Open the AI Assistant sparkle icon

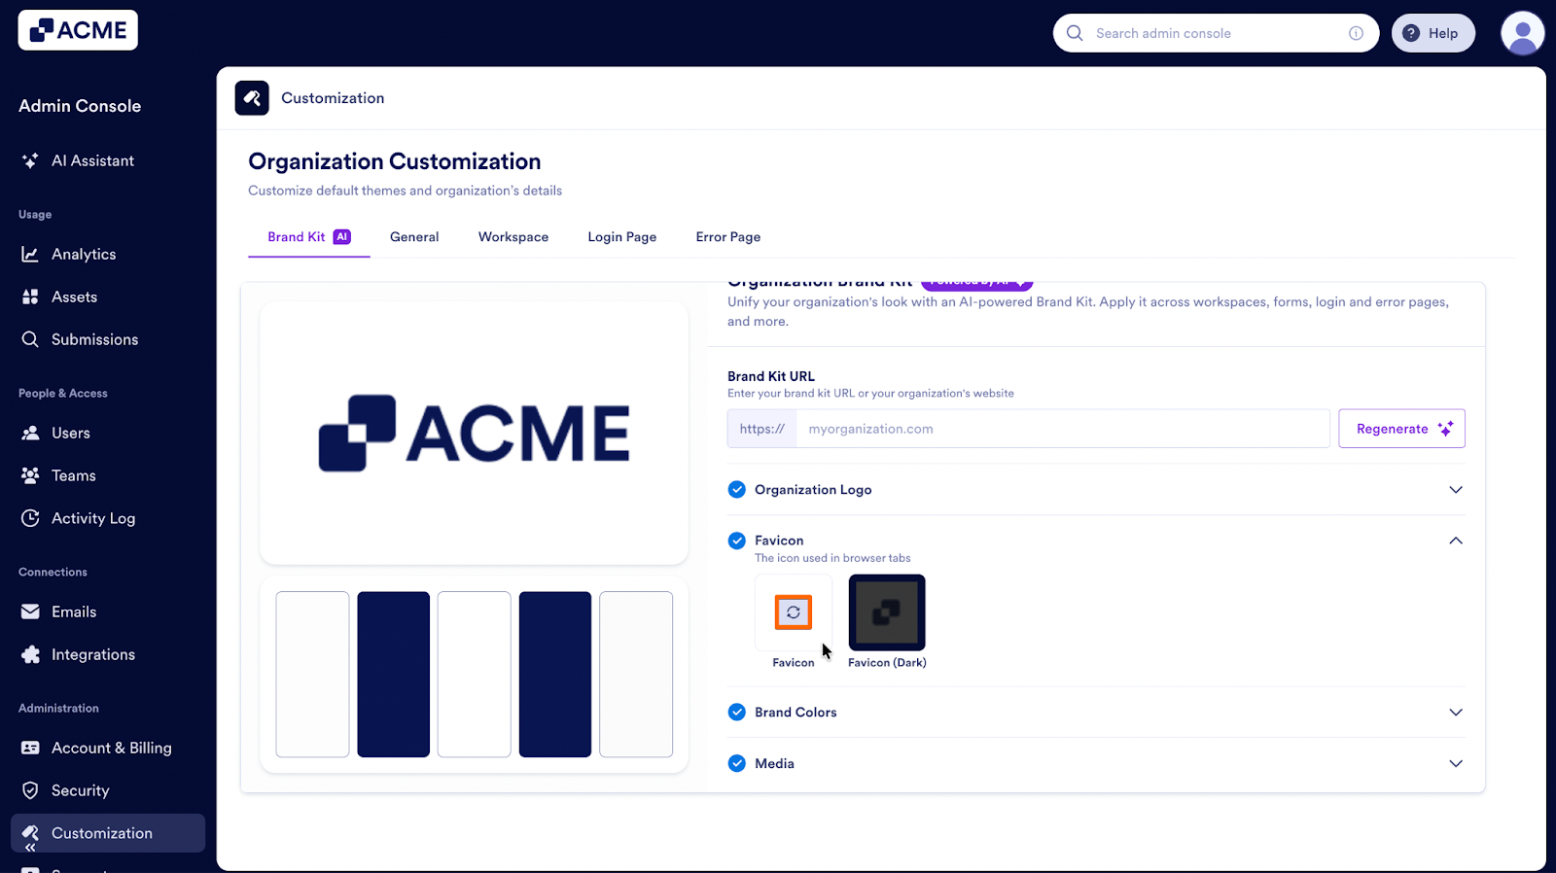pyautogui.click(x=30, y=160)
